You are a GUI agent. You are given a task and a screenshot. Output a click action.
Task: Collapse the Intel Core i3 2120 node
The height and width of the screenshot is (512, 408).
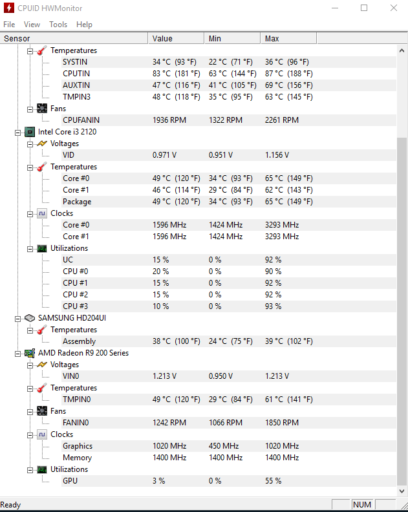point(17,133)
